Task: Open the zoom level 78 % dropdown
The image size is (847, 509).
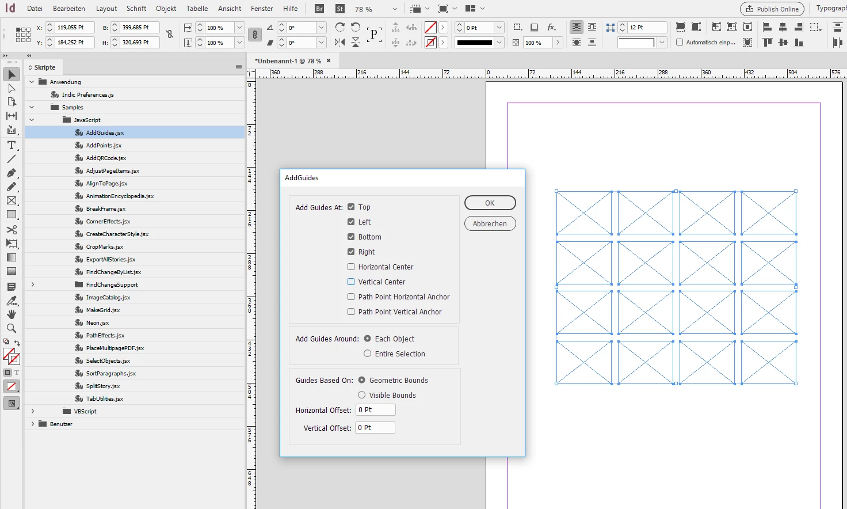Action: pos(395,9)
